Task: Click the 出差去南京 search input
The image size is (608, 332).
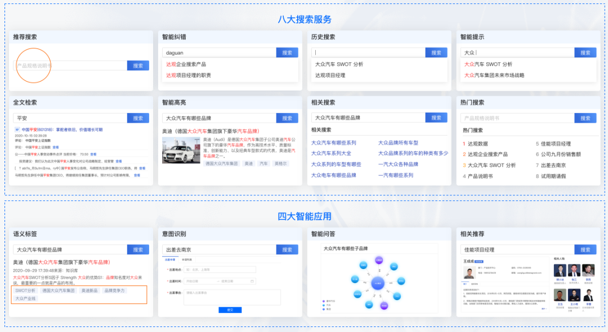Action: (219, 249)
